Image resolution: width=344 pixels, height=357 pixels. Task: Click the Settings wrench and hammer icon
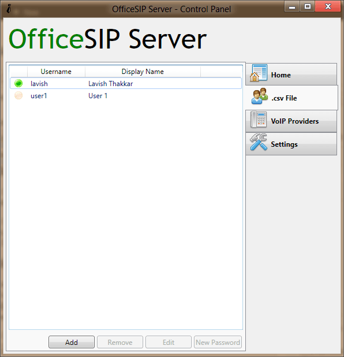coord(259,142)
